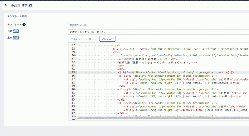Click the br tag on line 33
The width and height of the screenshot is (249, 136).
pyautogui.click(x=121, y=66)
